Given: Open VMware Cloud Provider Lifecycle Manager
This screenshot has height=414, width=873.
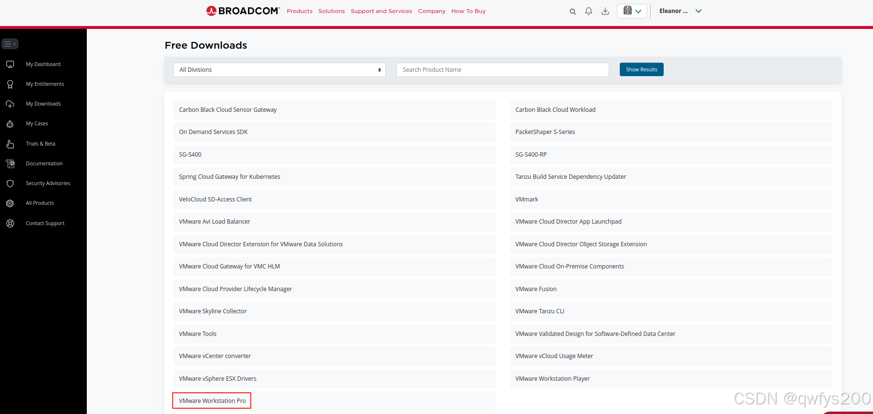Looking at the screenshot, I should pyautogui.click(x=334, y=289).
